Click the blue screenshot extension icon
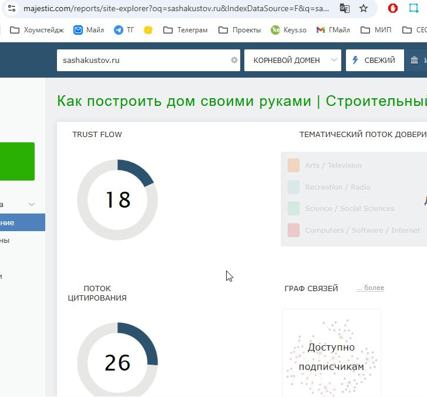This screenshot has height=397, width=427. [414, 9]
